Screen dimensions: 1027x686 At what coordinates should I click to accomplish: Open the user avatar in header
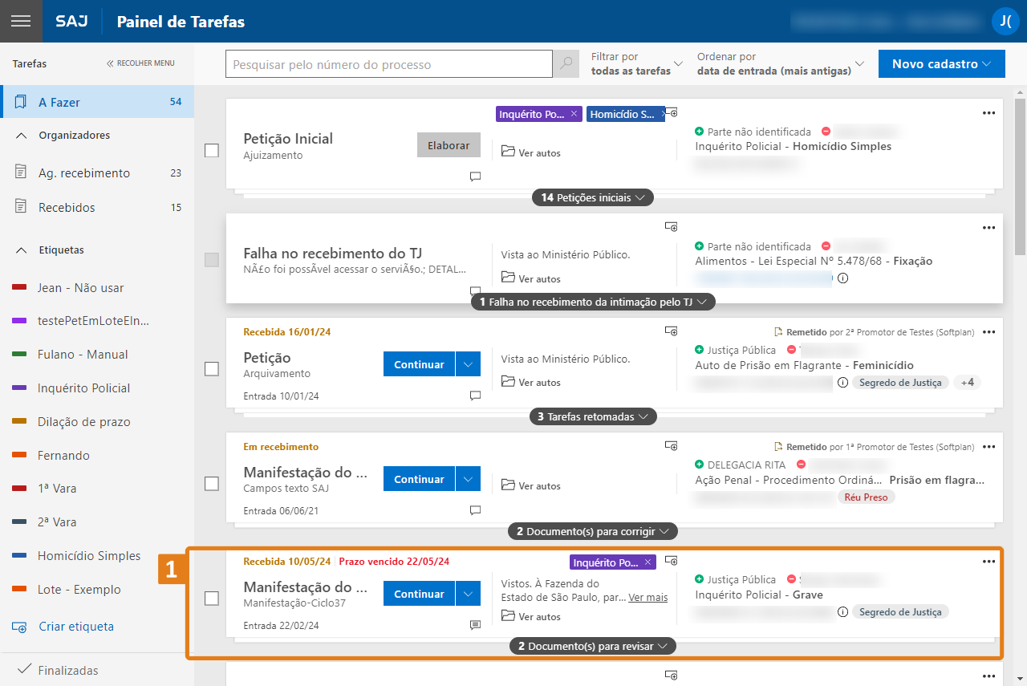pos(1005,21)
